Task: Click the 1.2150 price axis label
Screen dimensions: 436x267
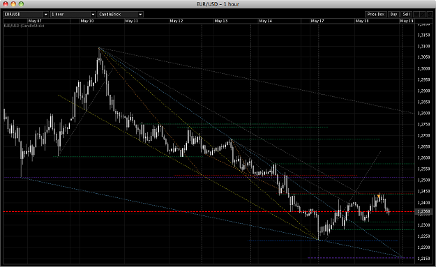Action: [x=423, y=259]
